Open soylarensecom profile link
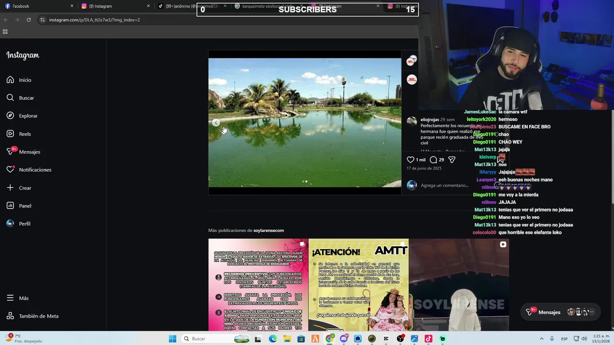Image resolution: width=614 pixels, height=345 pixels. [269, 230]
